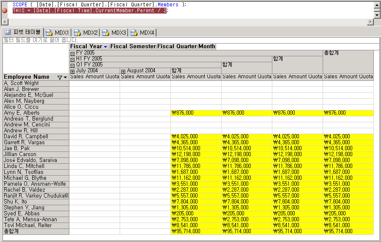Click the pivot table tab icon

pyautogui.click(x=8, y=32)
